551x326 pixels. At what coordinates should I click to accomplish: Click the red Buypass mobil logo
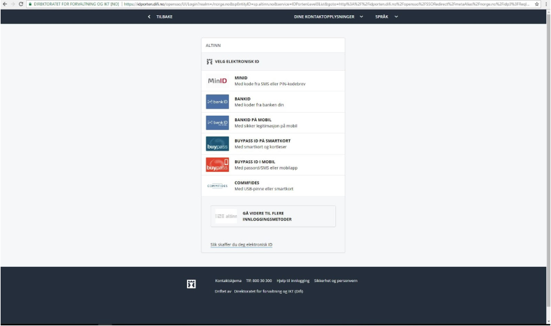pos(217,165)
